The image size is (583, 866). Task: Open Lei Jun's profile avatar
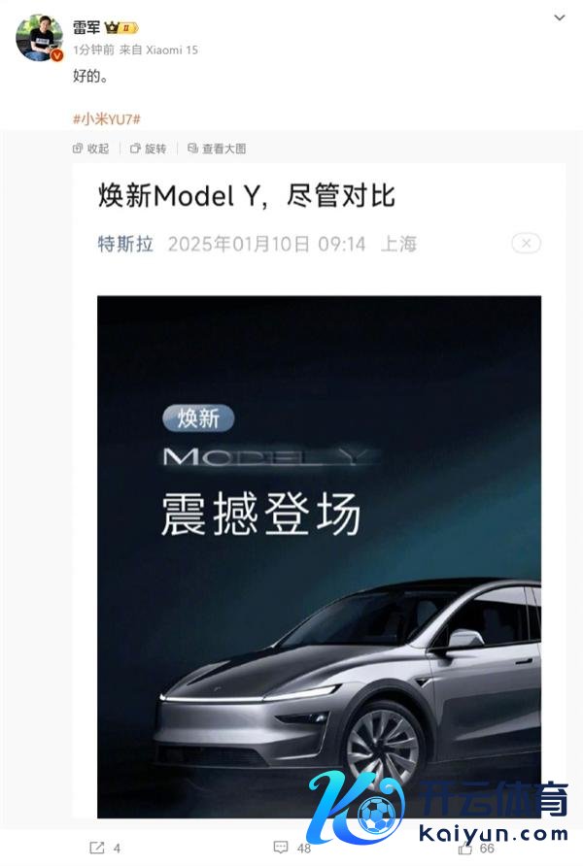pos(39,37)
